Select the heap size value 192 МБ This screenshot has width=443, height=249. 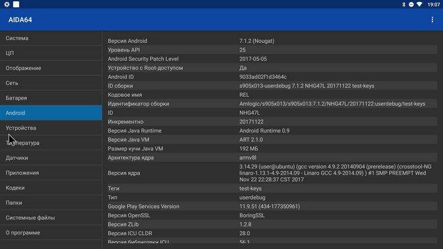(249, 149)
